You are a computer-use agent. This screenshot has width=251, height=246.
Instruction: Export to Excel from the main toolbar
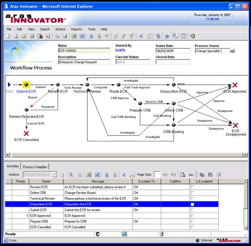pos(74,36)
